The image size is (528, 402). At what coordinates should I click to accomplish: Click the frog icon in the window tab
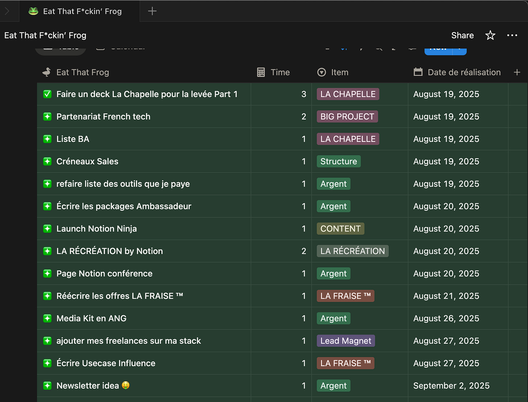[33, 11]
